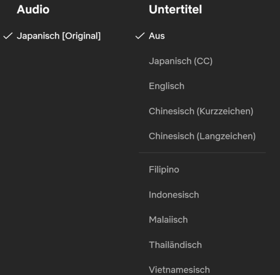
Task: Activate Thailändisch subtitles
Action: 175,245
